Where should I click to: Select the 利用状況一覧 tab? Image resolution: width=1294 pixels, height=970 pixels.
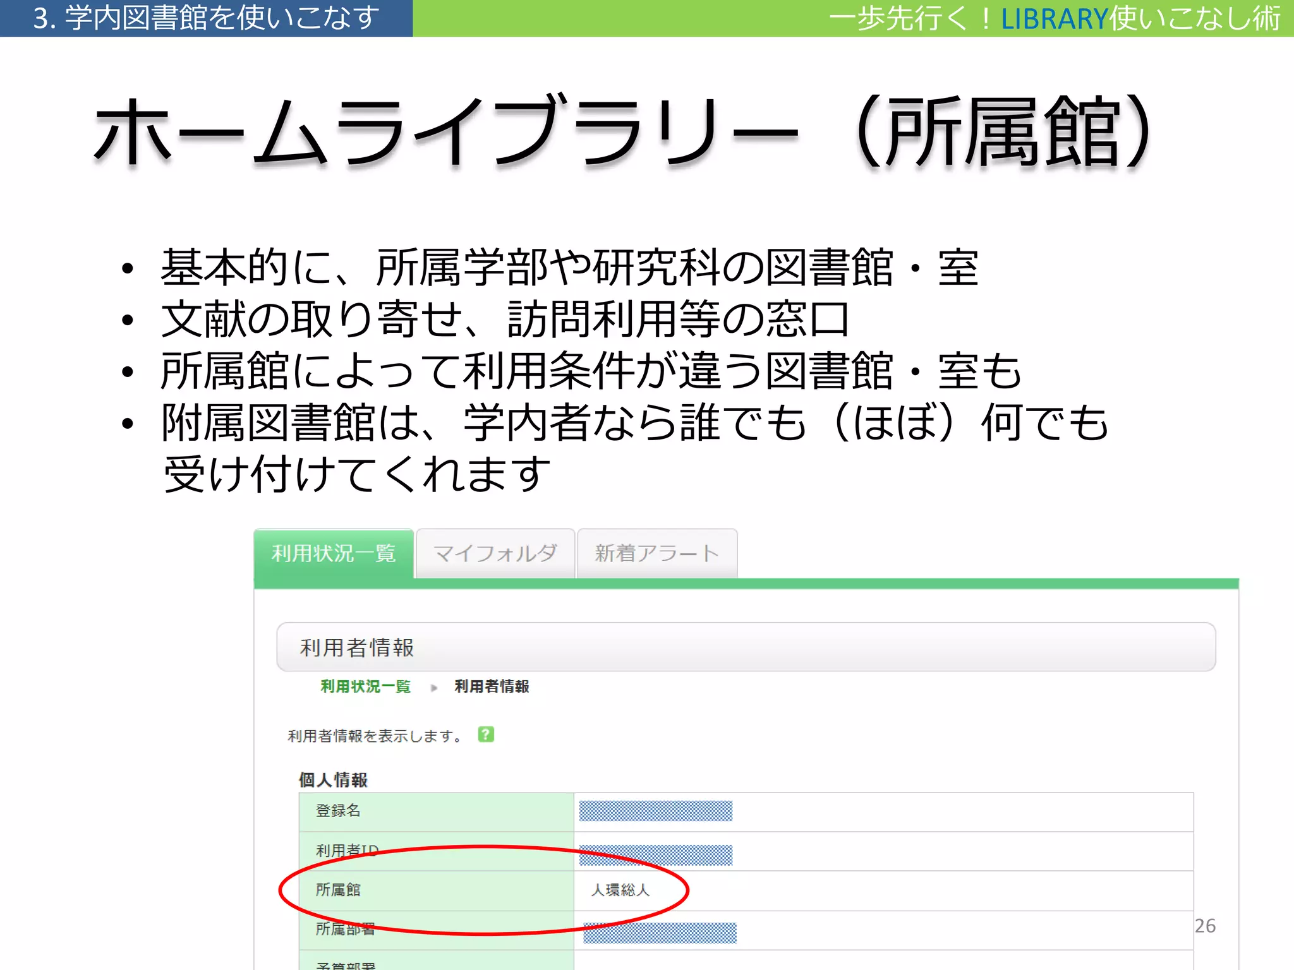tap(334, 553)
